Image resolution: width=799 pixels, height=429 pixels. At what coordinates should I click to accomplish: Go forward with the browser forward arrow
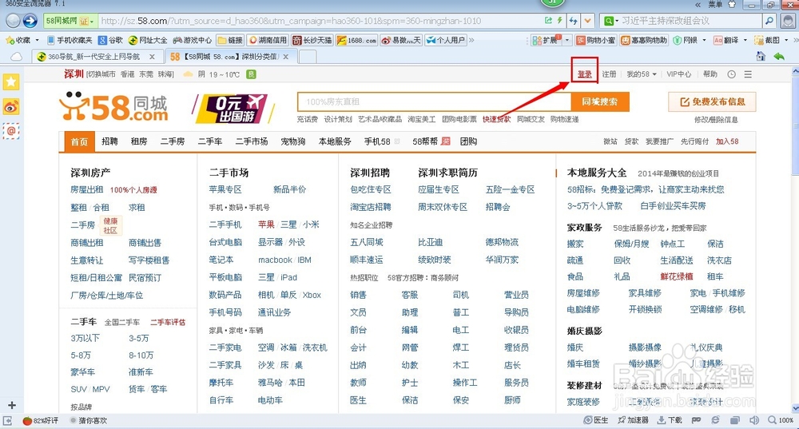30,21
